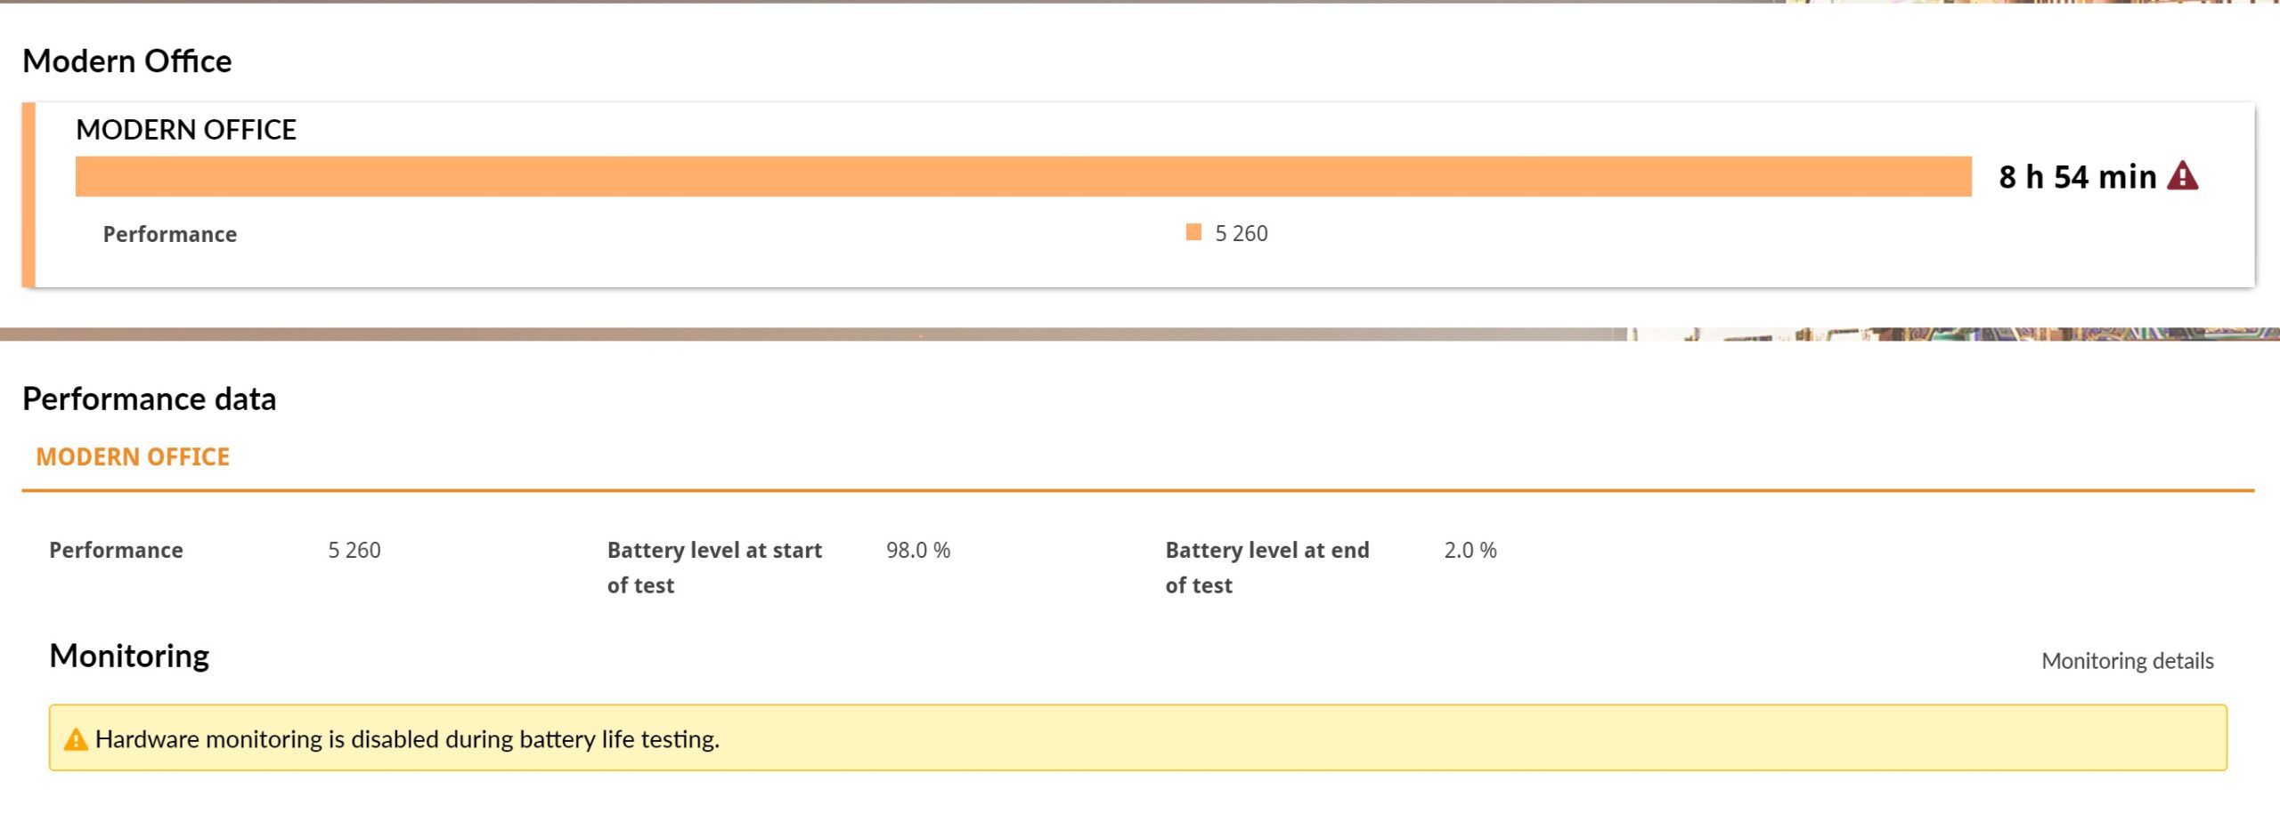Click the Performance label in the data table

click(116, 551)
